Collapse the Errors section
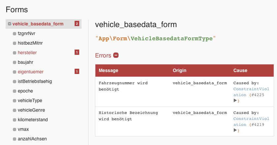Screen dimensions: 277x145 (x=116, y=55)
